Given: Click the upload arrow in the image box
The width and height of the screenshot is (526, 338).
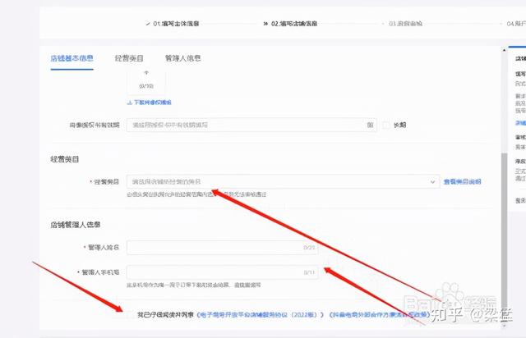Looking at the screenshot, I should click(145, 72).
